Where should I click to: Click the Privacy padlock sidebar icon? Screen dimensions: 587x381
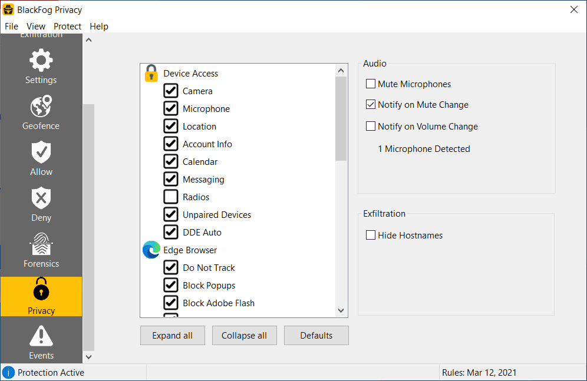pyautogui.click(x=41, y=290)
